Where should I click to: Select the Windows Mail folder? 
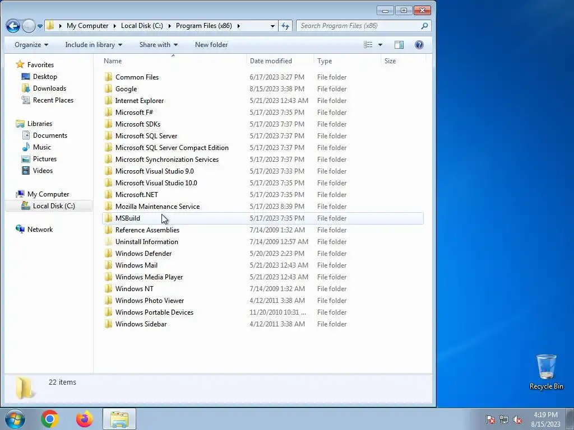pyautogui.click(x=136, y=265)
